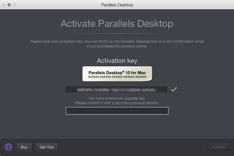Viewport: 234px width, 156px height.
Task: Click the green checkmark validation icon
Action: pos(174,90)
